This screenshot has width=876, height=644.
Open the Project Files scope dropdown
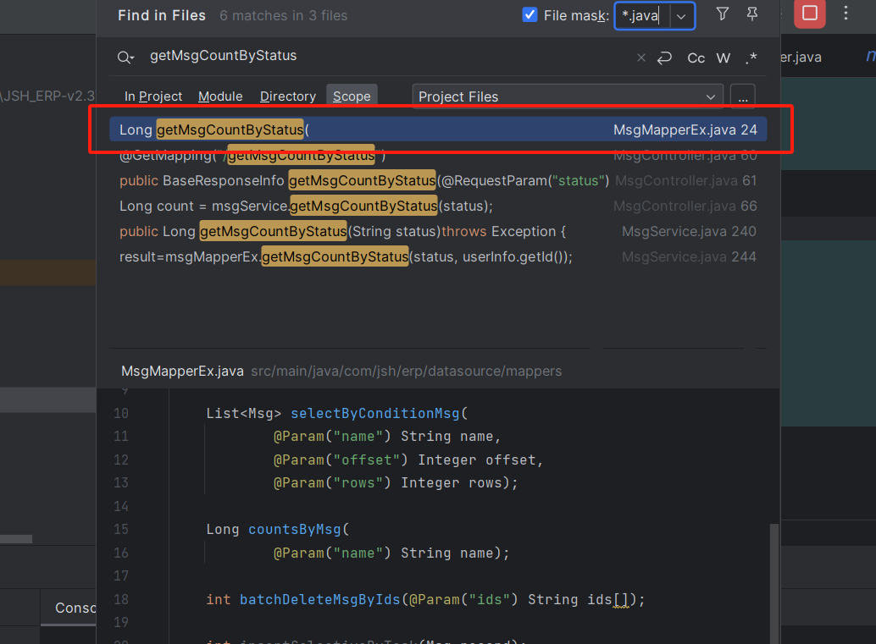(568, 96)
